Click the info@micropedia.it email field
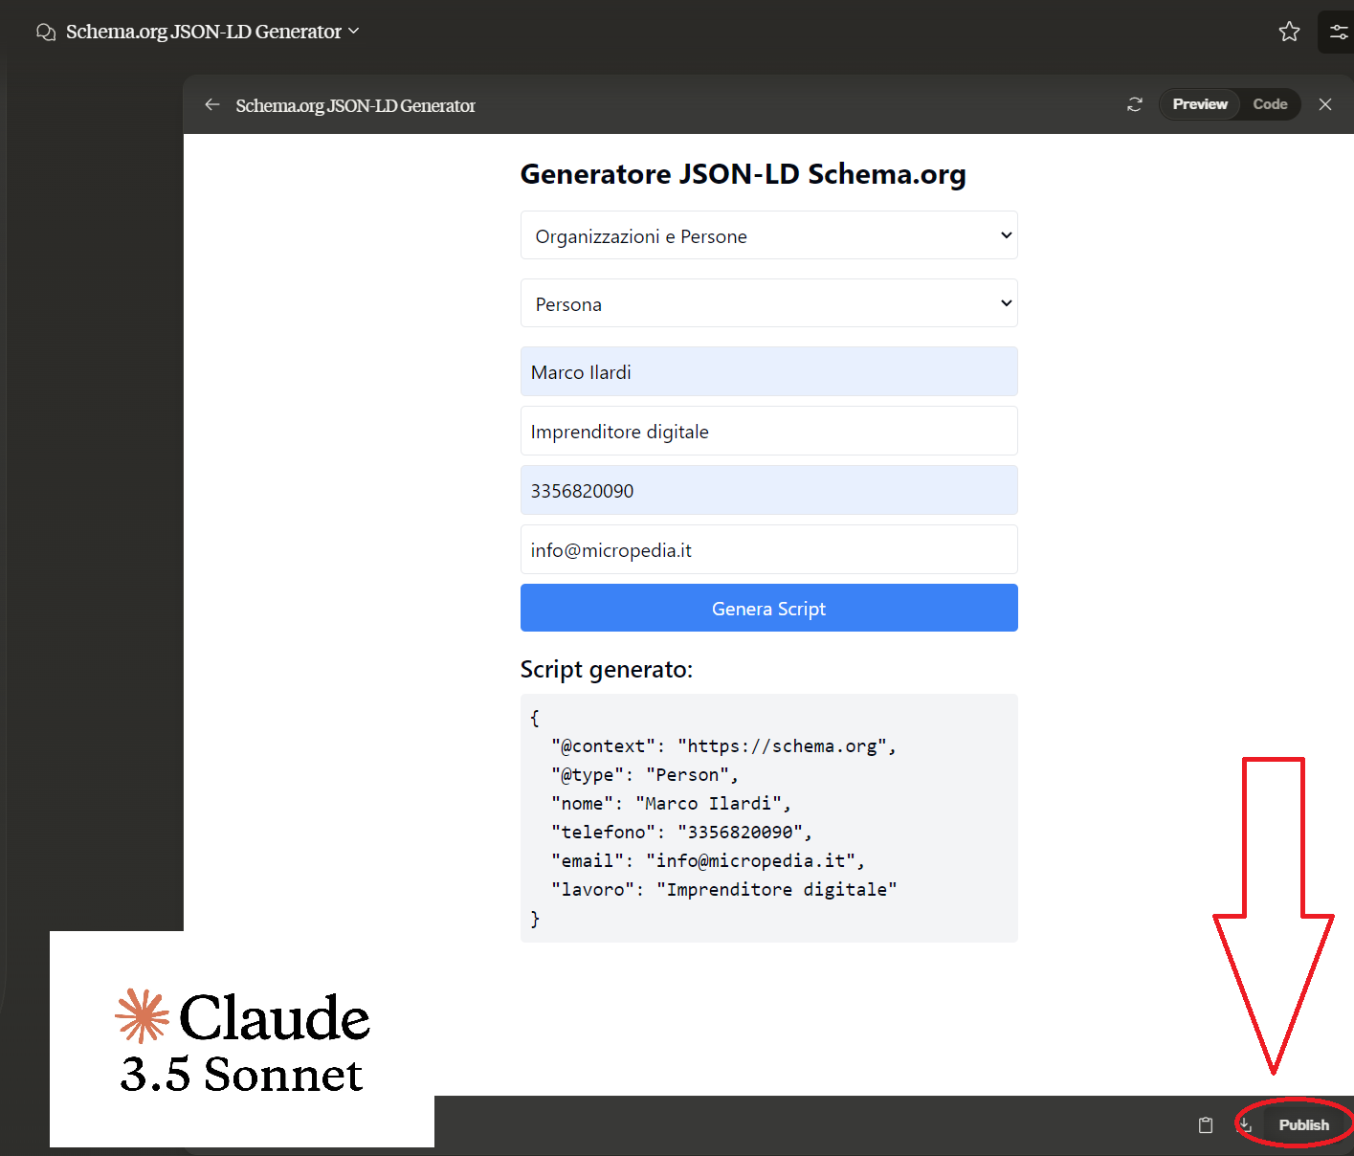The width and height of the screenshot is (1354, 1156). tap(768, 549)
